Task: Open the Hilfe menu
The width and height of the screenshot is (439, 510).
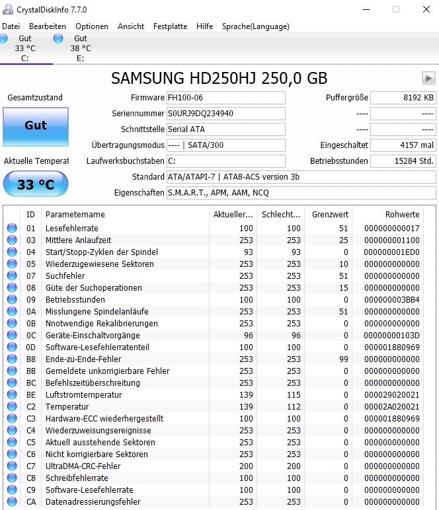Action: point(205,26)
